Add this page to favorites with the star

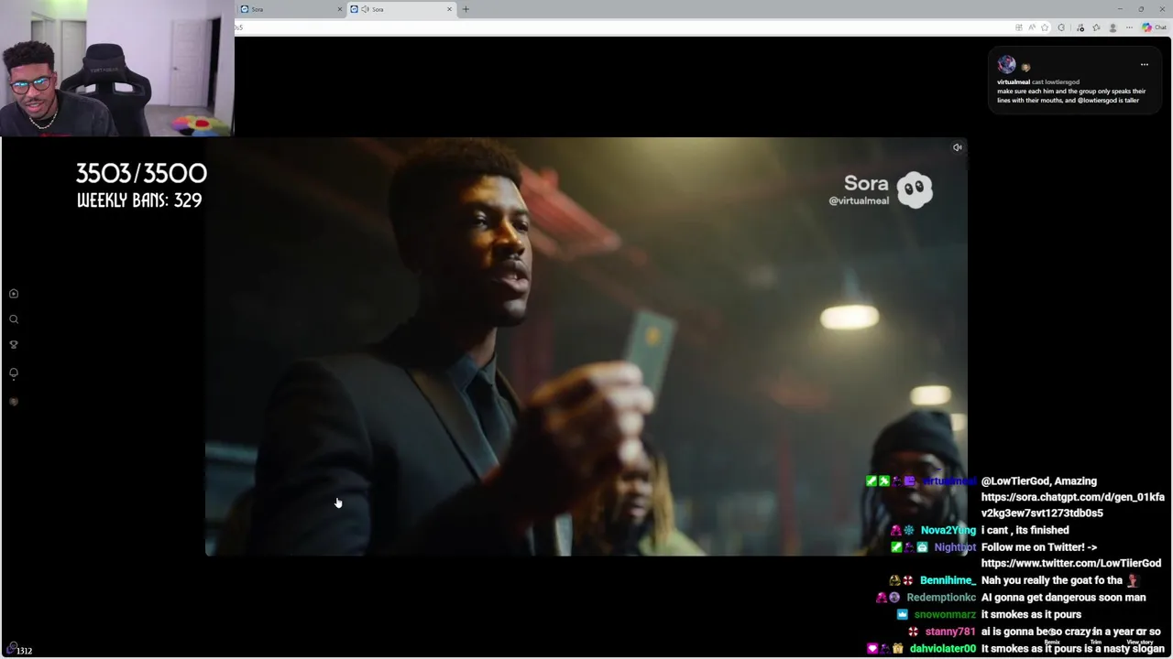1045,27
